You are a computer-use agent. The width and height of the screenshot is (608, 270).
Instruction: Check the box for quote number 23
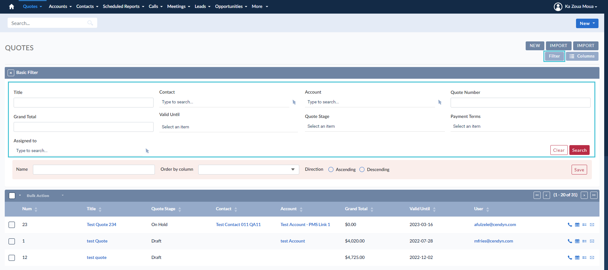[12, 225]
